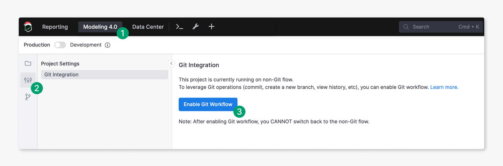Open the wrench tools icon
The image size is (503, 166).
point(196,27)
